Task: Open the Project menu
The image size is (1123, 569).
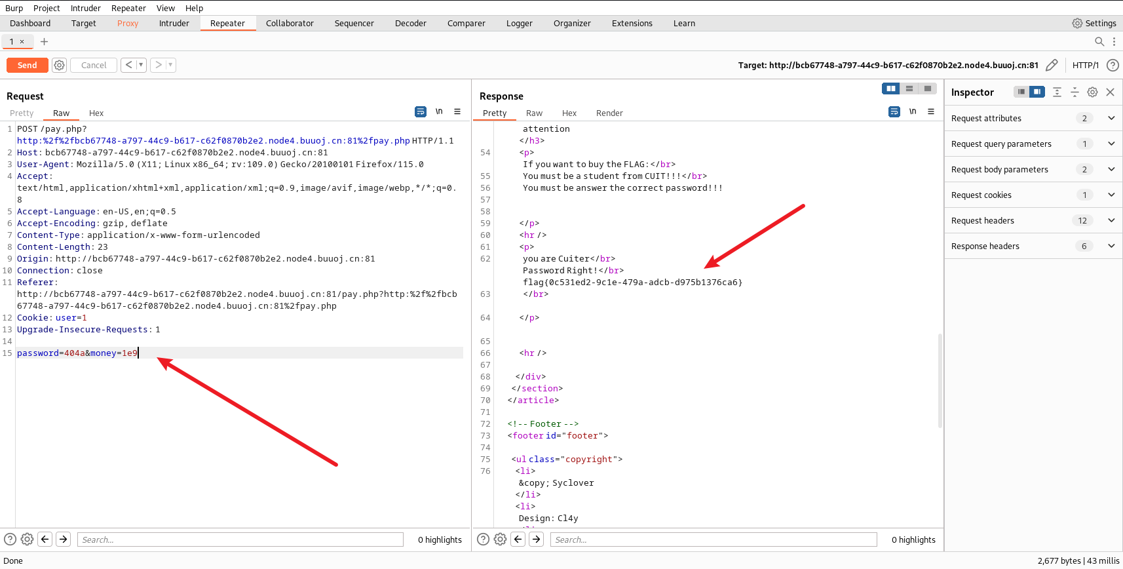Action: (x=47, y=8)
